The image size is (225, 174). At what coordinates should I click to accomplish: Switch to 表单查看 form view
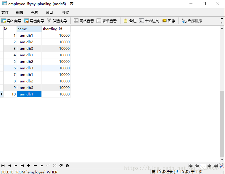tap(107, 21)
